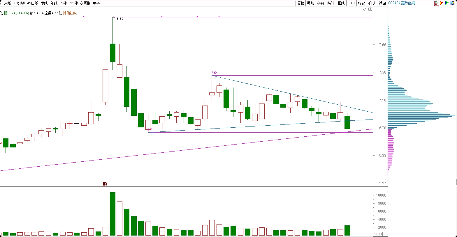Viewport: 457px width, 237px height.
Task: Switch to the 季线 quarterly period tab
Action: [x=44, y=3]
